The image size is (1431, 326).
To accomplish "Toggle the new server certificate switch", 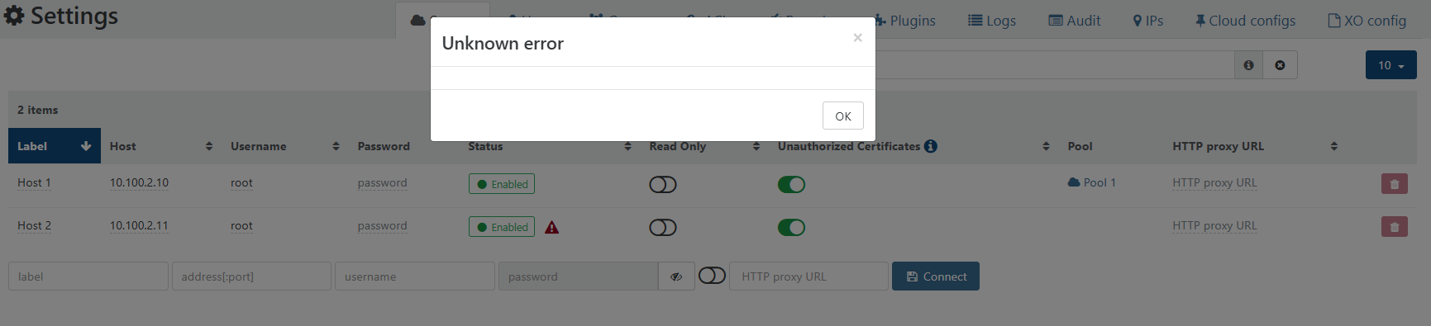I will pyautogui.click(x=712, y=276).
